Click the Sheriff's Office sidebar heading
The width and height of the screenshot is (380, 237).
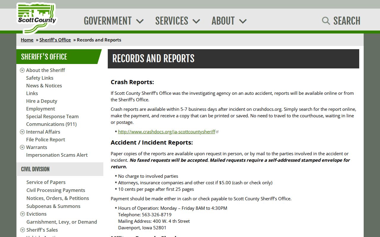[x=44, y=57]
